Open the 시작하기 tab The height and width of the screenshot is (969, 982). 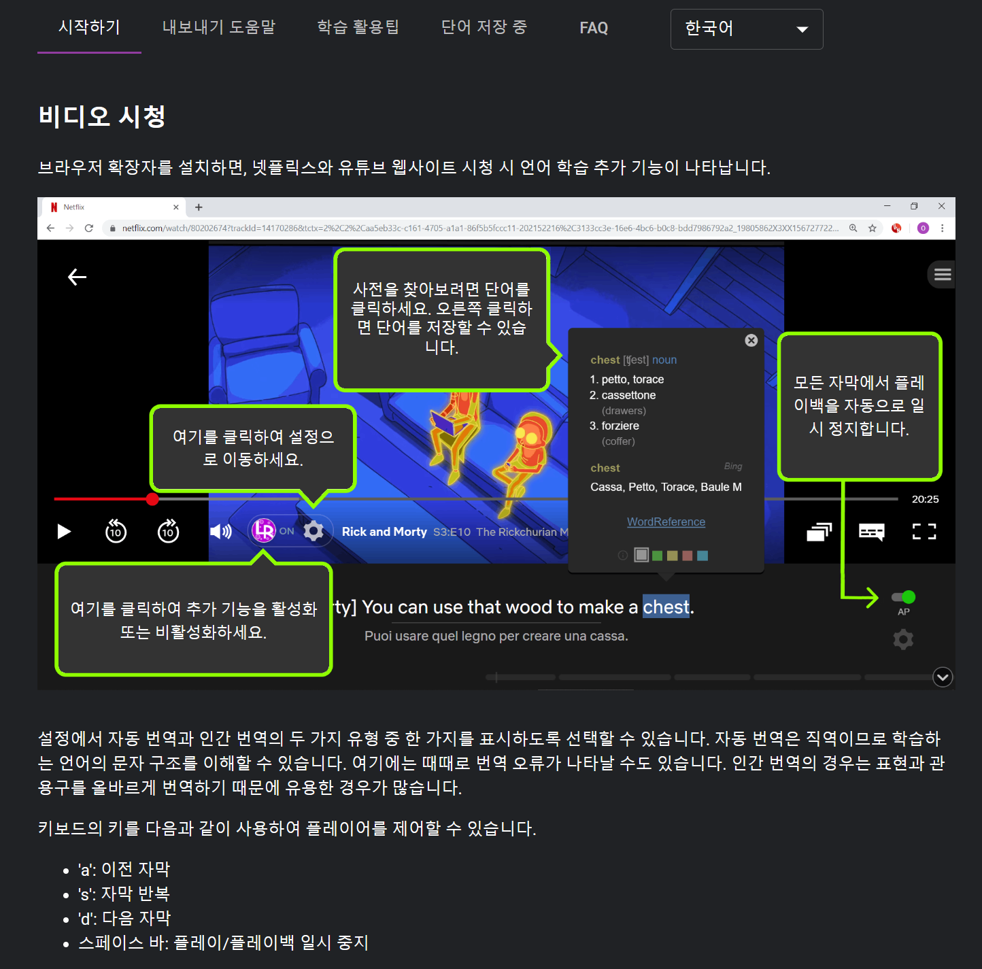coord(89,27)
